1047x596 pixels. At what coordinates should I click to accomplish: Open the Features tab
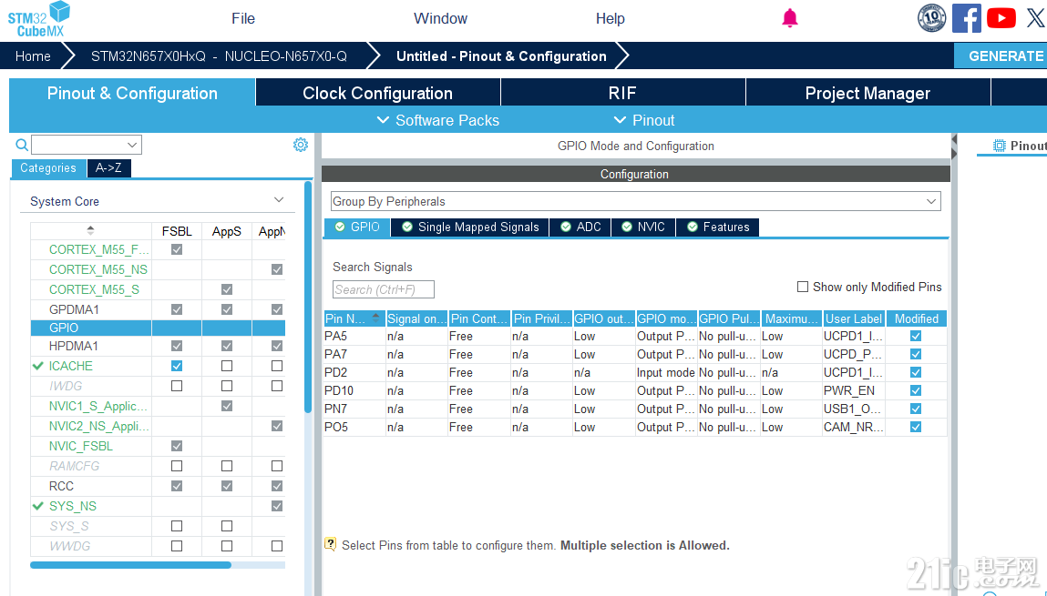(x=718, y=227)
